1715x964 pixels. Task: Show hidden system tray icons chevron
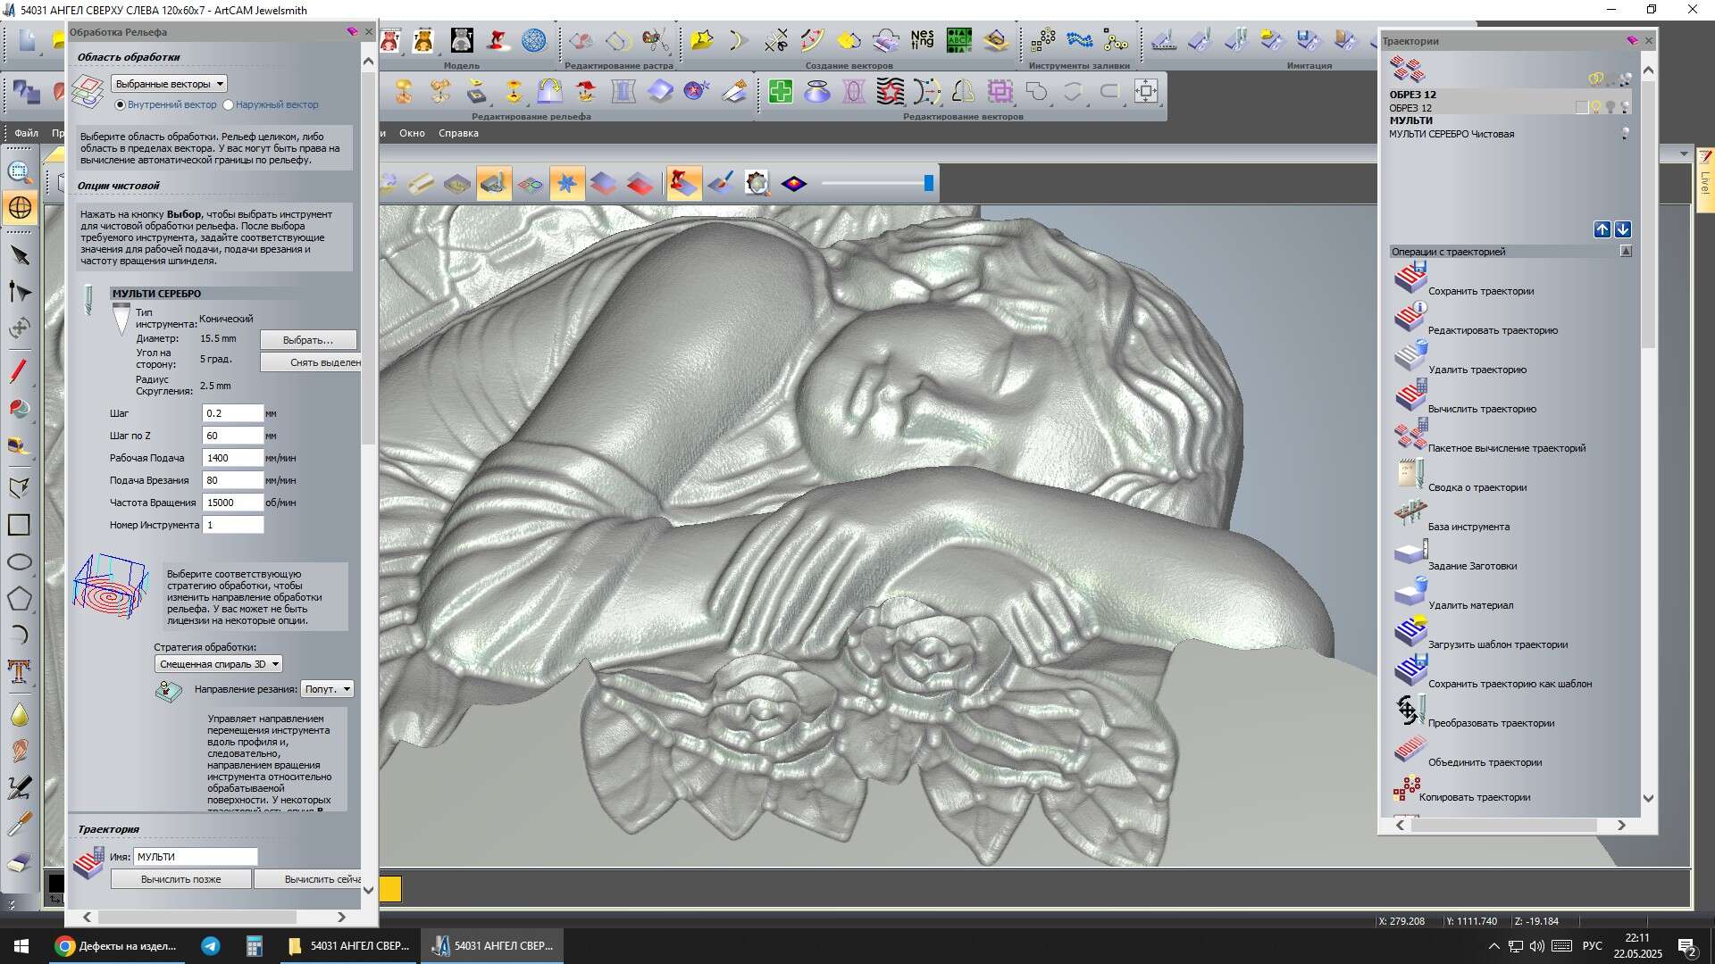point(1493,946)
